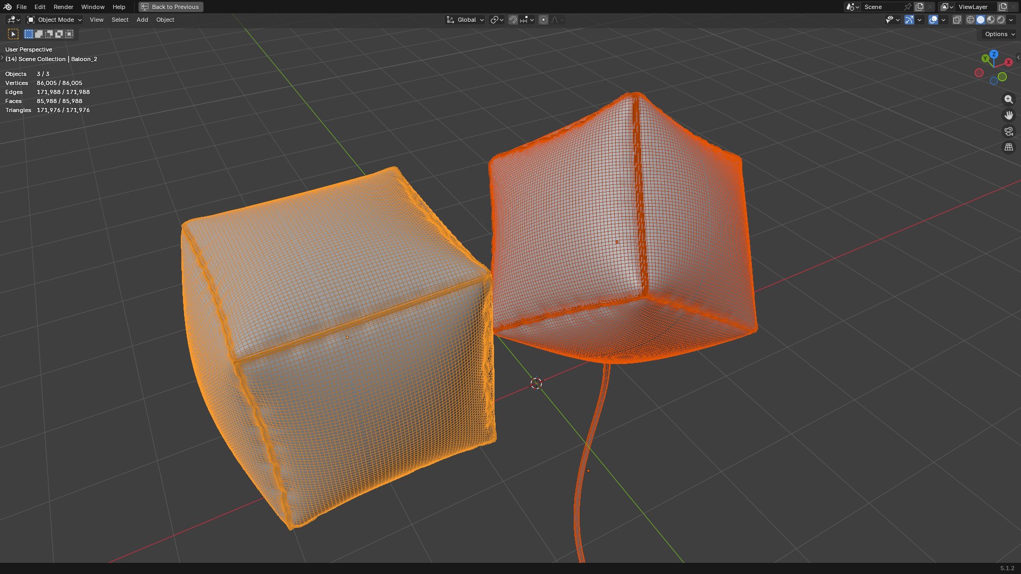Add a new view layer icon
The width and height of the screenshot is (1021, 574).
[1003, 7]
